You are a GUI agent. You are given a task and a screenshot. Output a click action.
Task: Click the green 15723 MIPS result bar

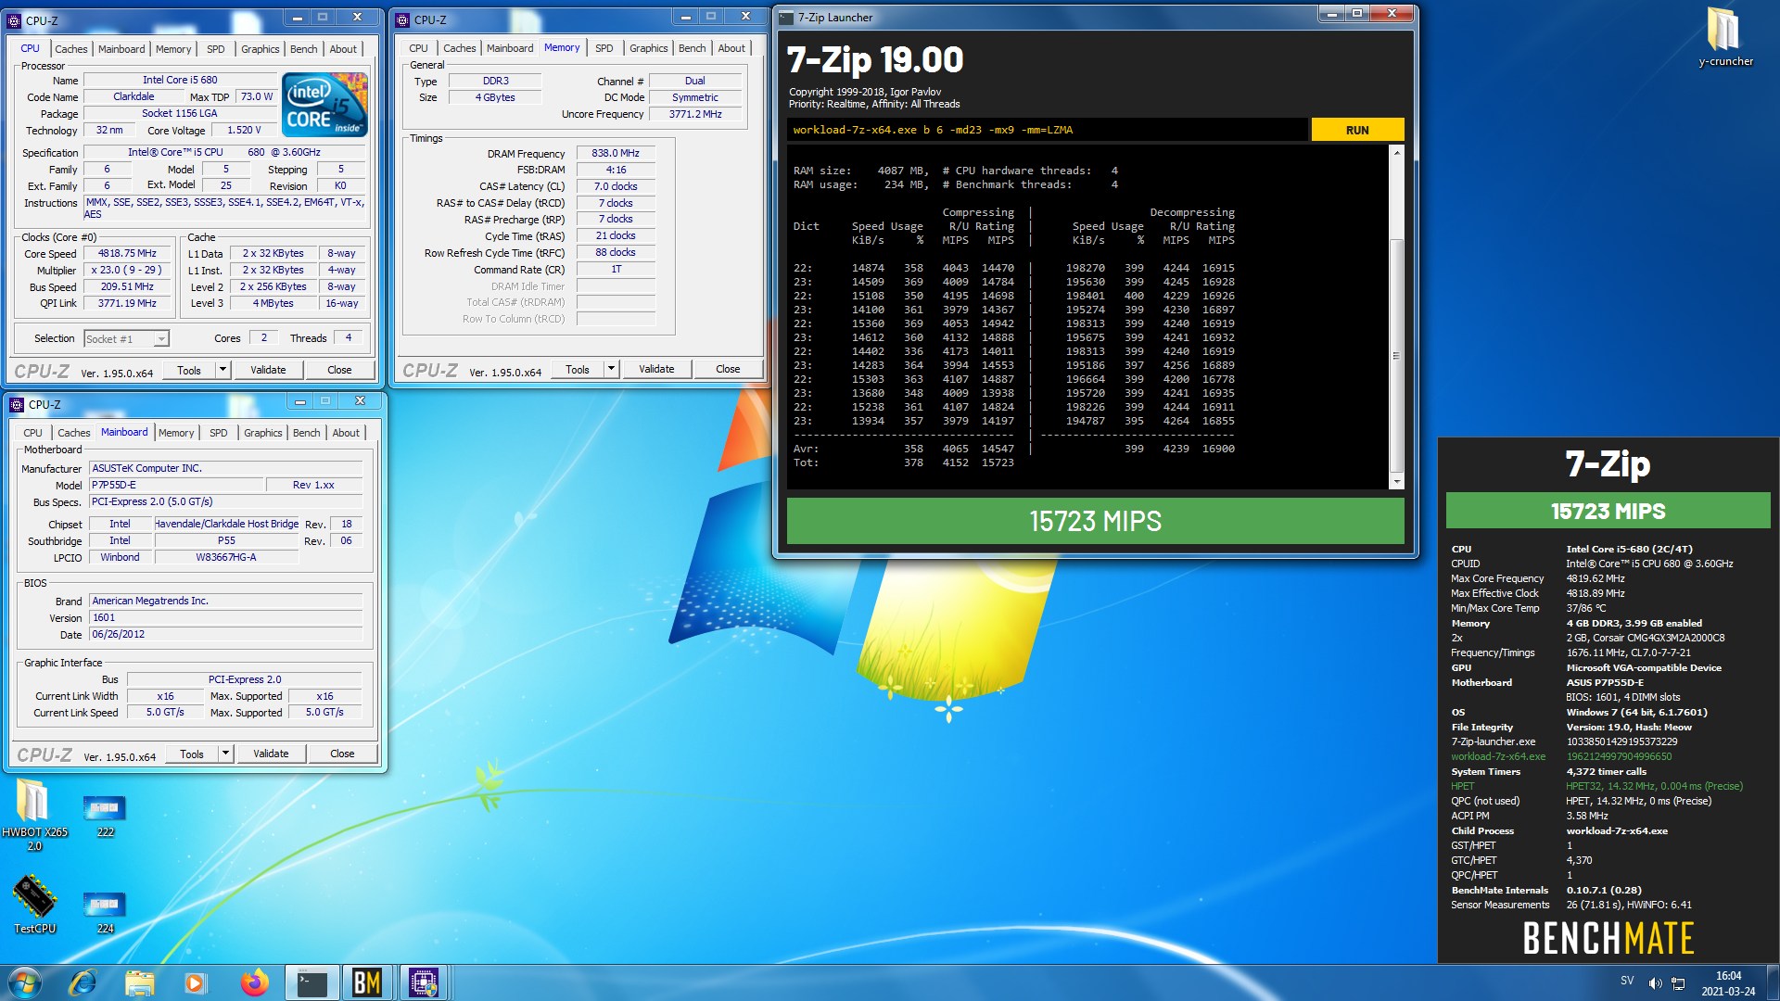pyautogui.click(x=1095, y=521)
